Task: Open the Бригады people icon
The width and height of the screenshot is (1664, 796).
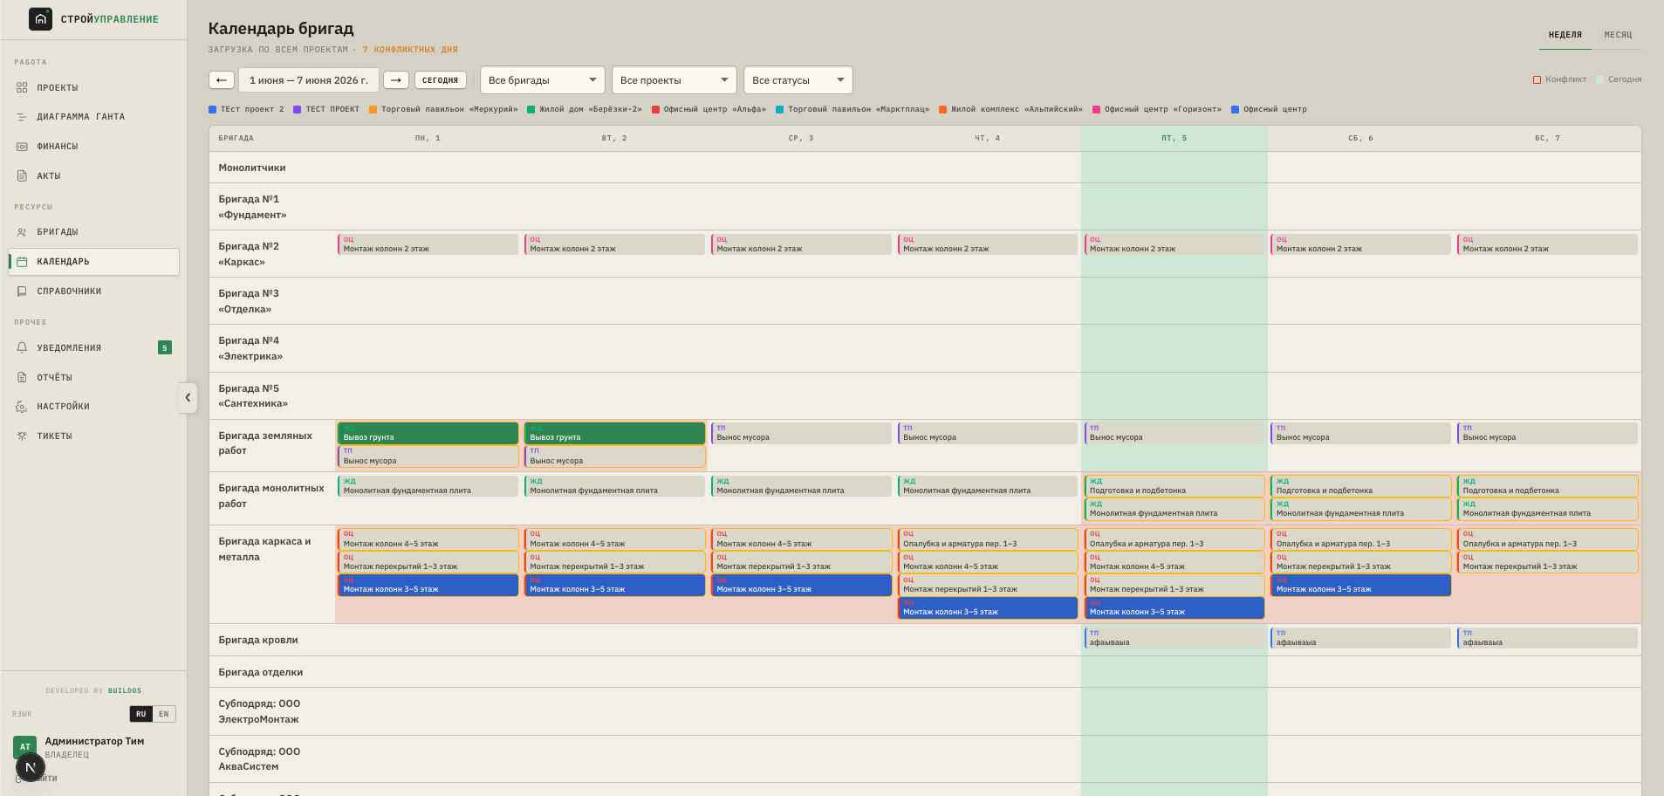Action: tap(22, 232)
